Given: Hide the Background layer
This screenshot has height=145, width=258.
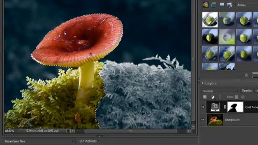Looking at the screenshot, I should [203, 120].
